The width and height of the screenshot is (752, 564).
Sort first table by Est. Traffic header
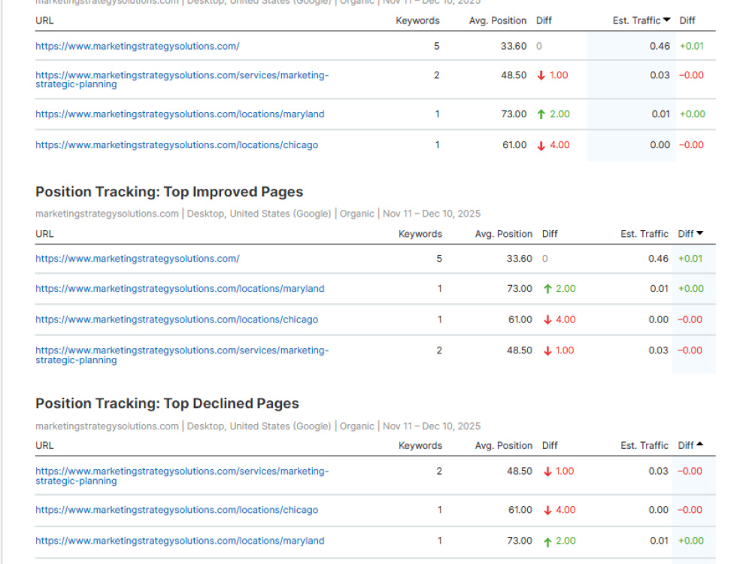coord(636,20)
